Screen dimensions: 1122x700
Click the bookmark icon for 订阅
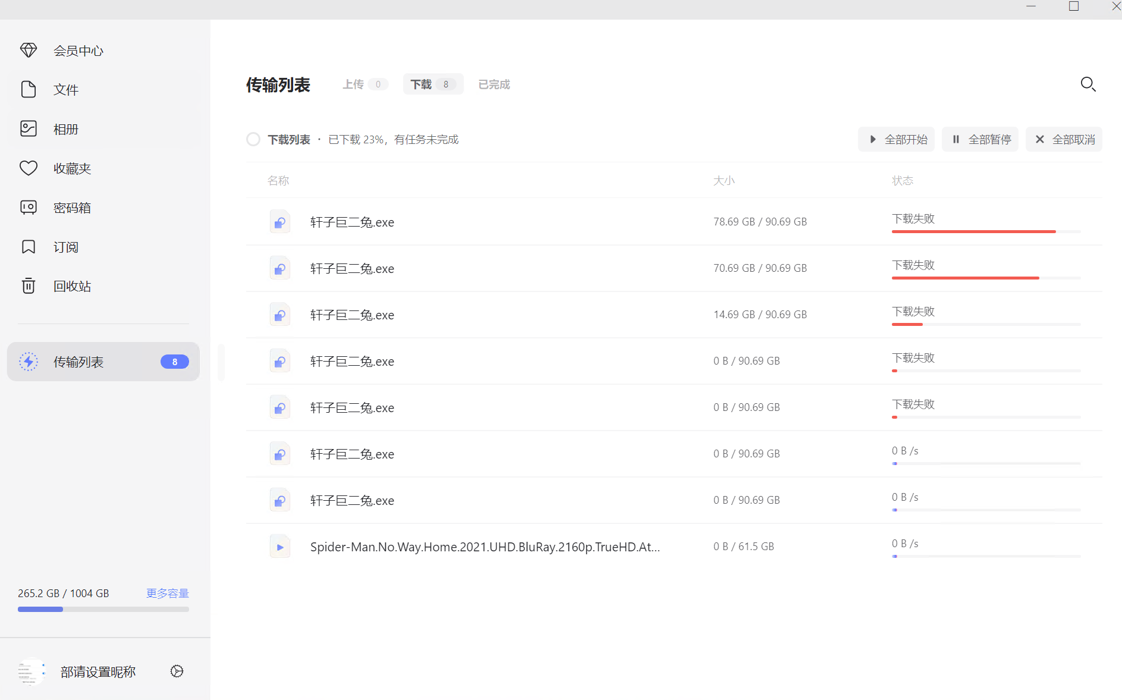point(29,247)
